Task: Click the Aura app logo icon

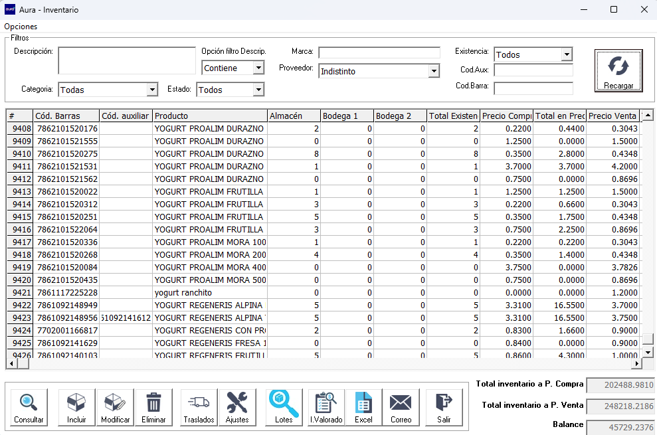Action: [10, 9]
